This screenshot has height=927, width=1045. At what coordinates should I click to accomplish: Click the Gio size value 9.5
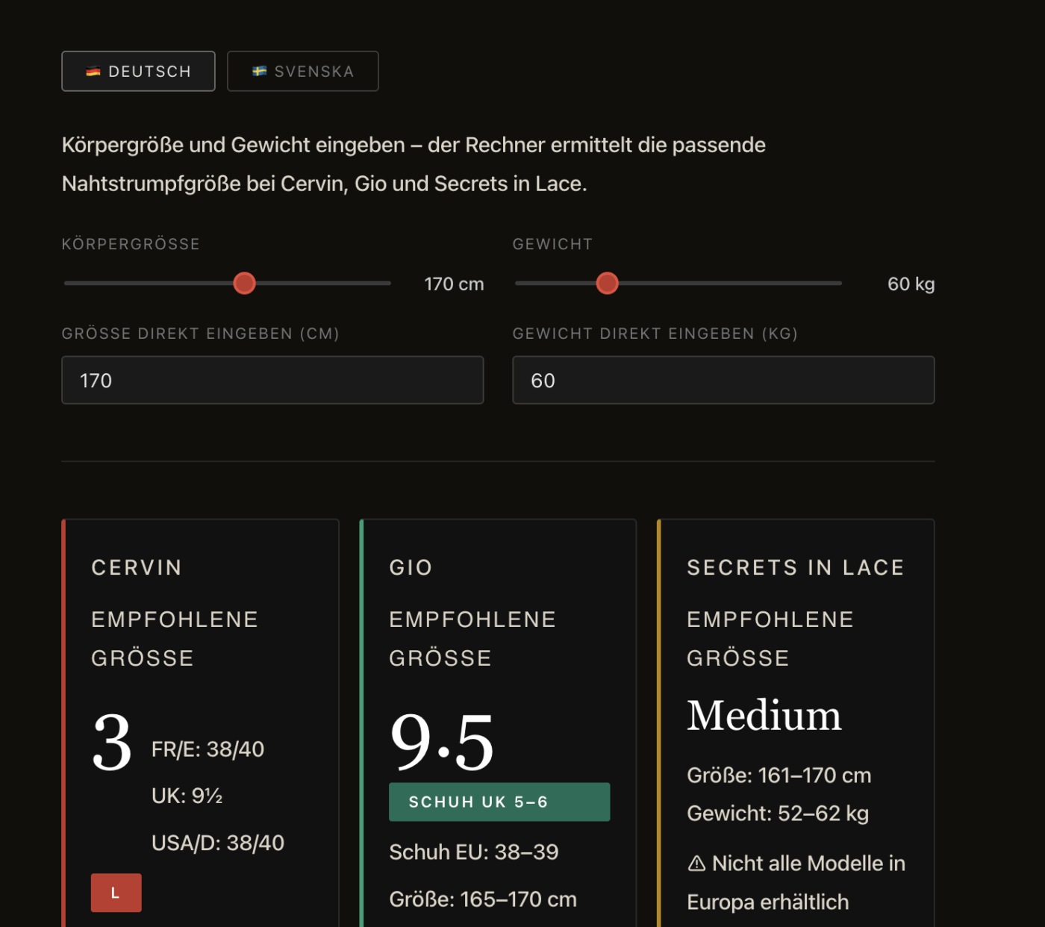(x=442, y=743)
